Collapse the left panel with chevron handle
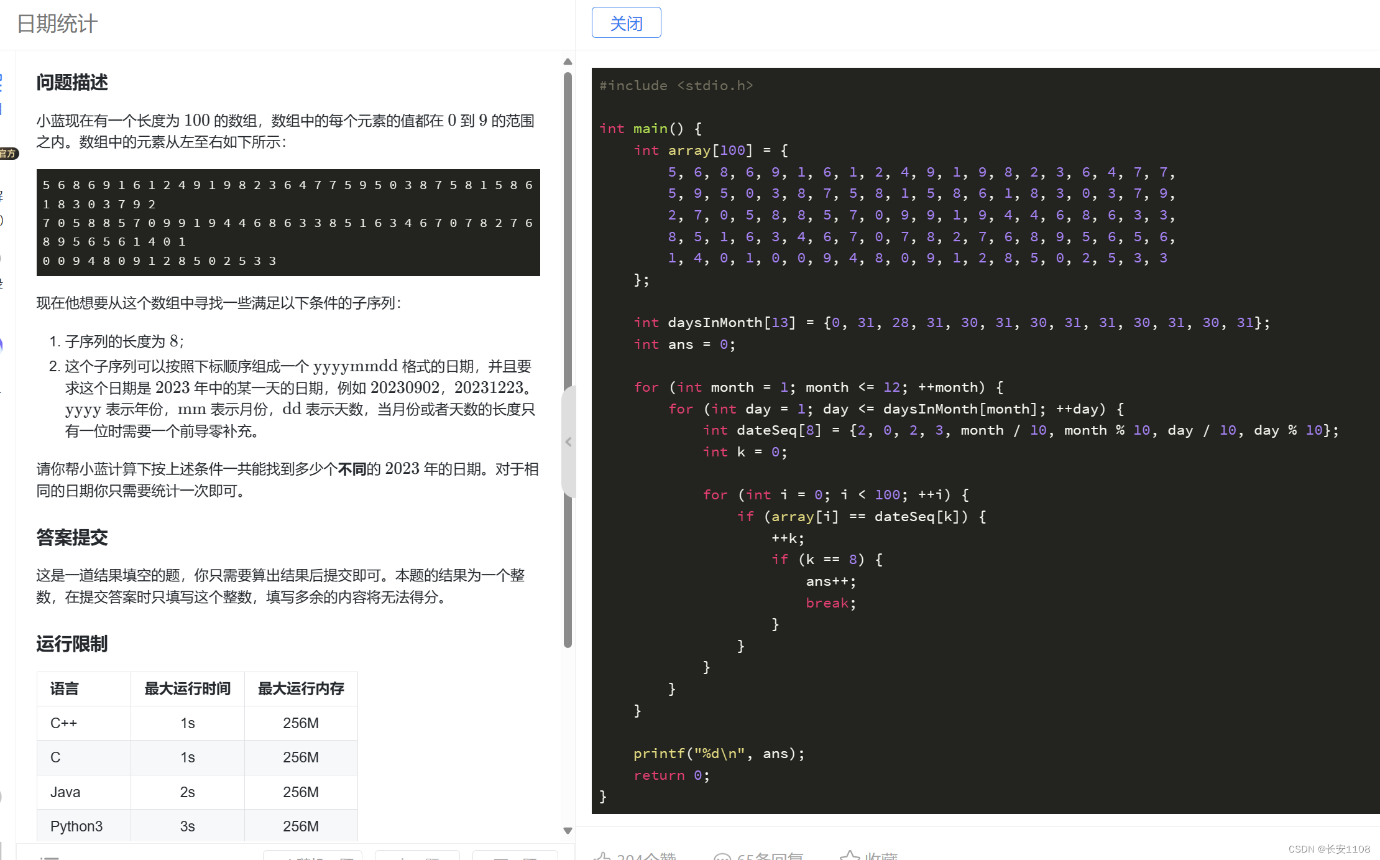This screenshot has height=860, width=1380. (568, 442)
